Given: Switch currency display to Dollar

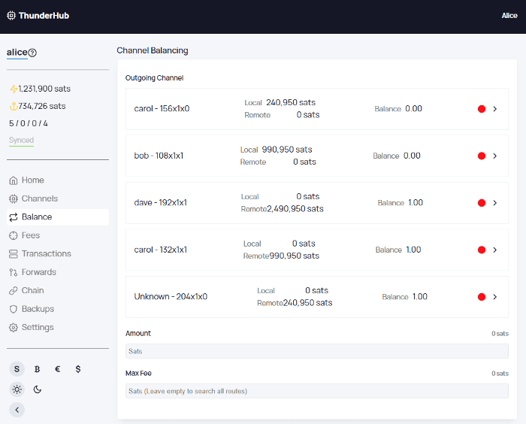Looking at the screenshot, I should pos(78,369).
